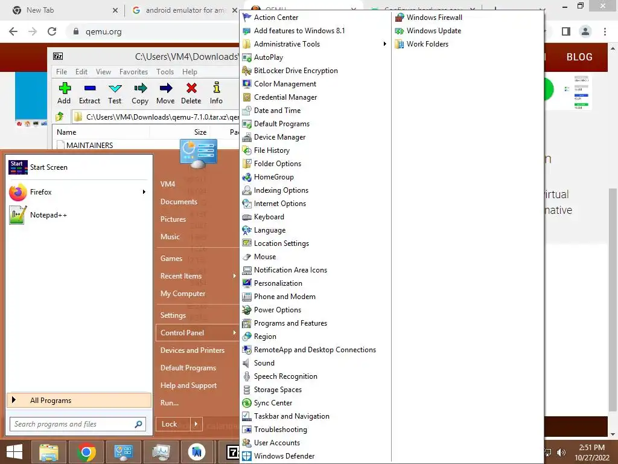Open Programs and Features entry
The image size is (618, 464).
pos(290,323)
